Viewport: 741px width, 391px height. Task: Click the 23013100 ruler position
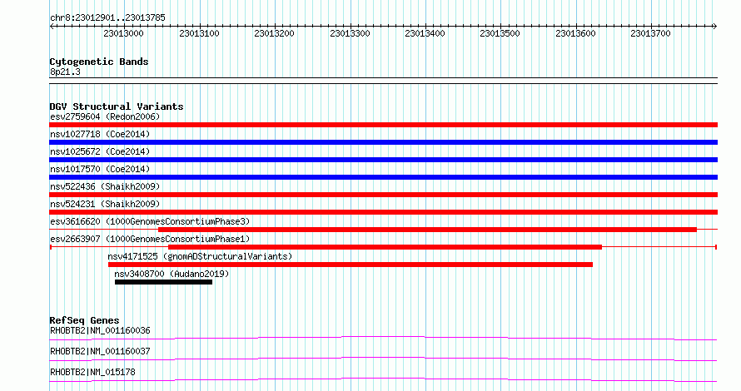199,33
